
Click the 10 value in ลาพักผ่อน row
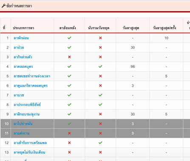tap(166, 38)
